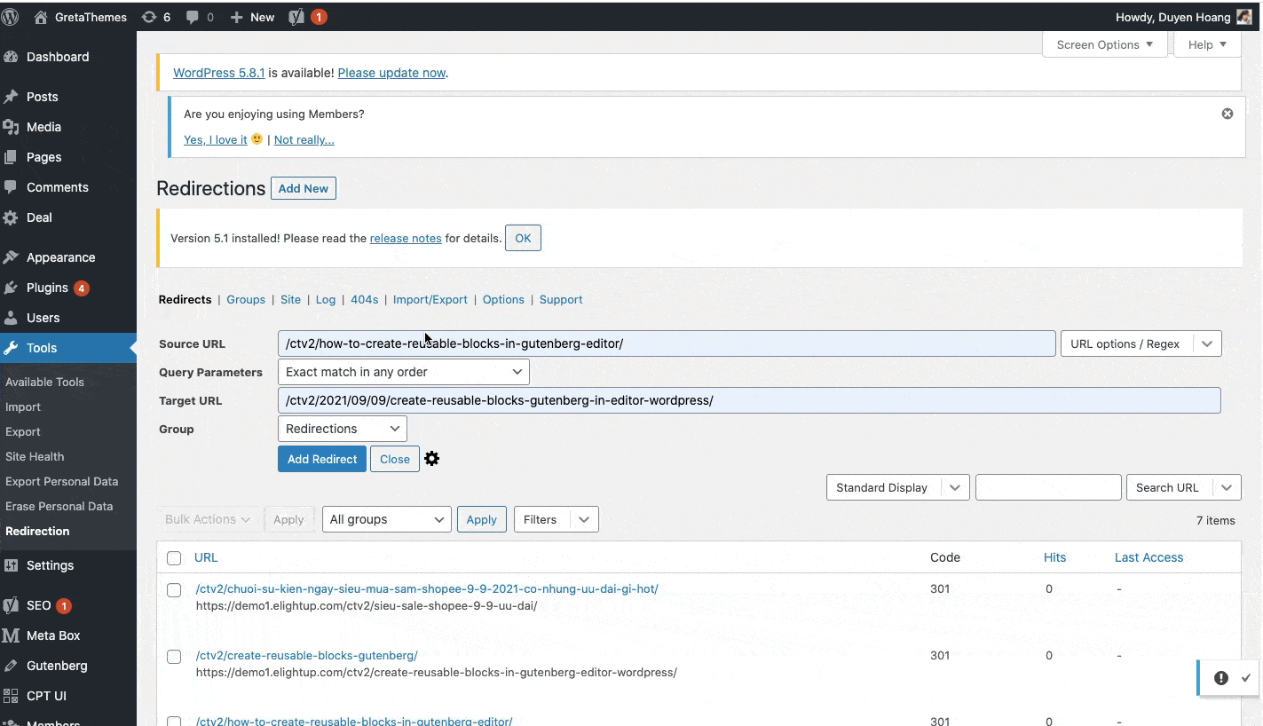The height and width of the screenshot is (726, 1263).
Task: Switch to the Groups tab
Action: (246, 299)
